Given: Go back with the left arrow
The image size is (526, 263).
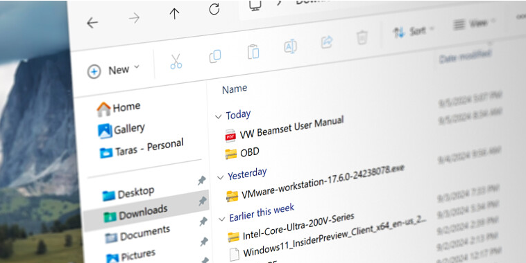Looking at the screenshot, I should [x=92, y=23].
